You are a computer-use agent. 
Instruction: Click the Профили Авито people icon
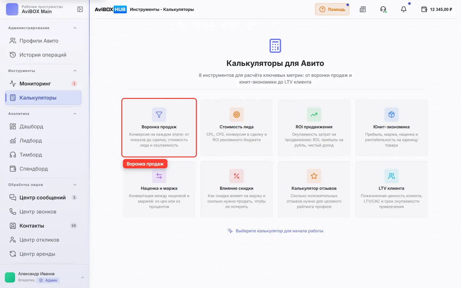[x=13, y=41]
